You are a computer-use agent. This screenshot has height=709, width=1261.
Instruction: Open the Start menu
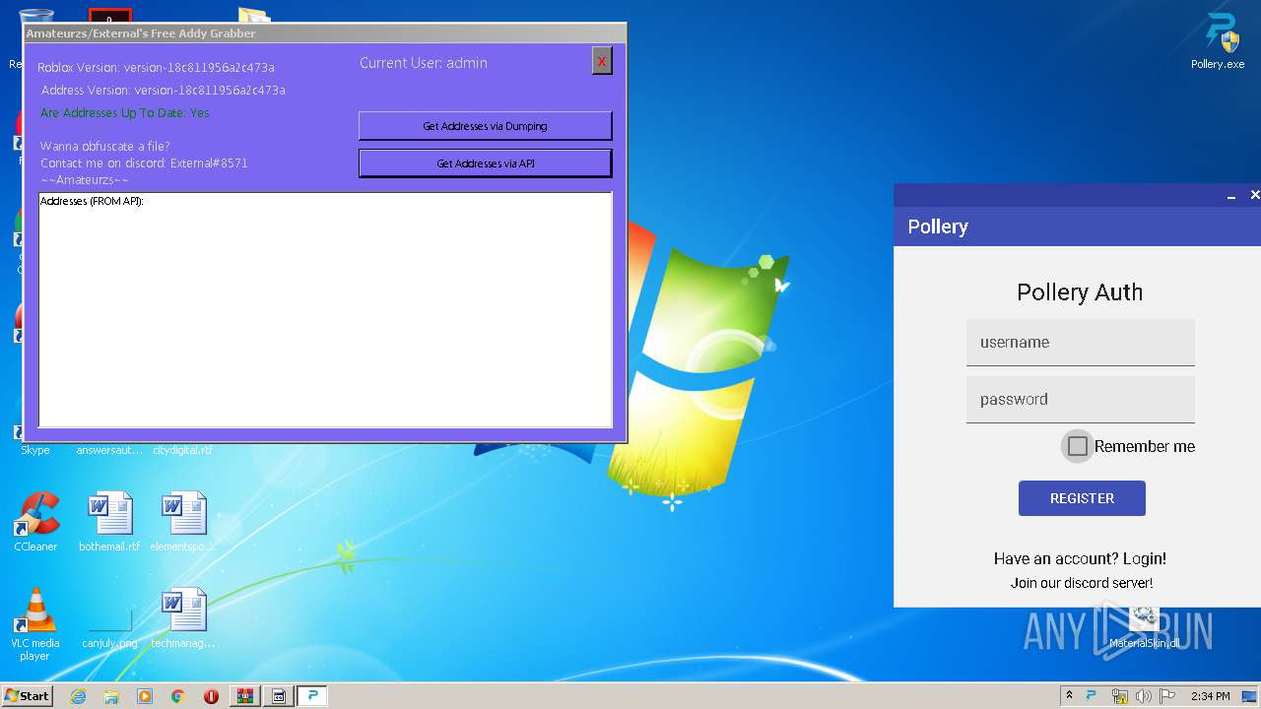28,695
